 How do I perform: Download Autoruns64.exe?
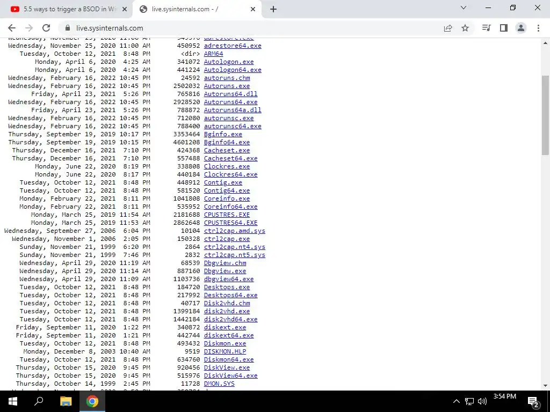click(x=231, y=102)
